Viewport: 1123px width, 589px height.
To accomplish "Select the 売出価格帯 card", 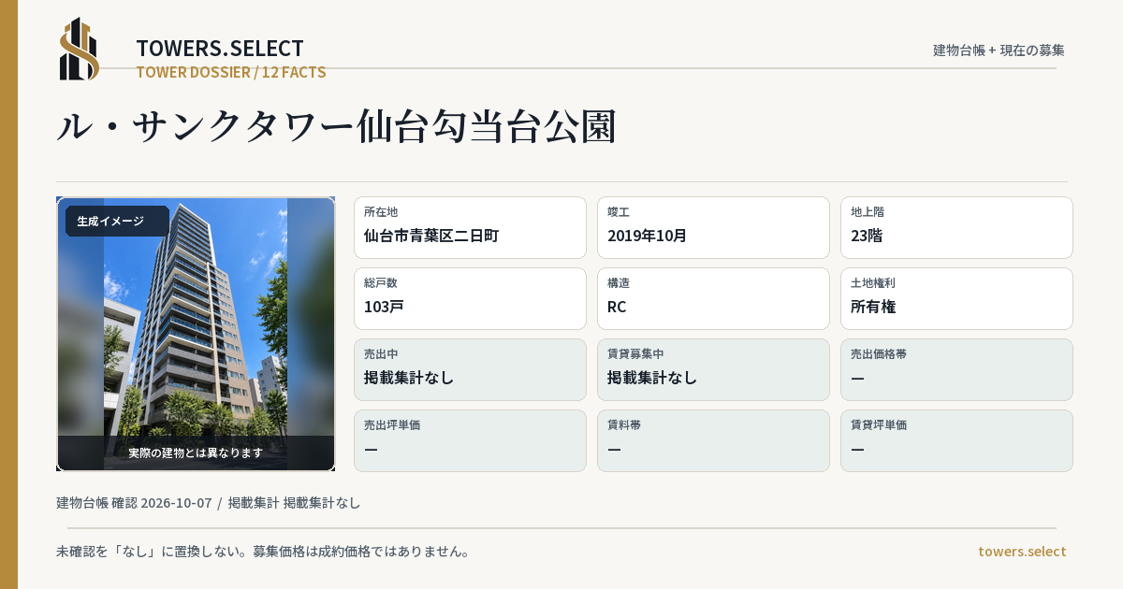I will click(x=956, y=369).
